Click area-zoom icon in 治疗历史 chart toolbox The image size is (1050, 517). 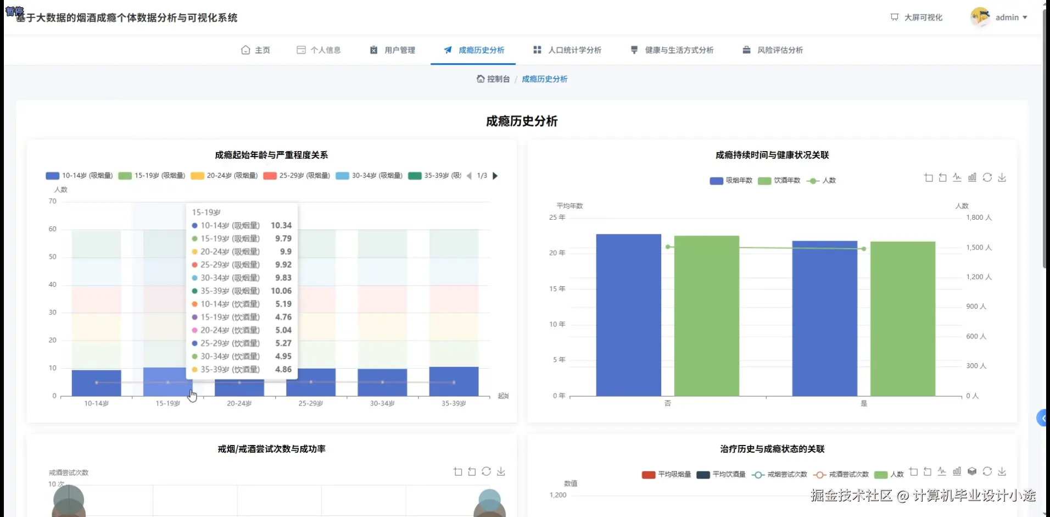point(913,471)
